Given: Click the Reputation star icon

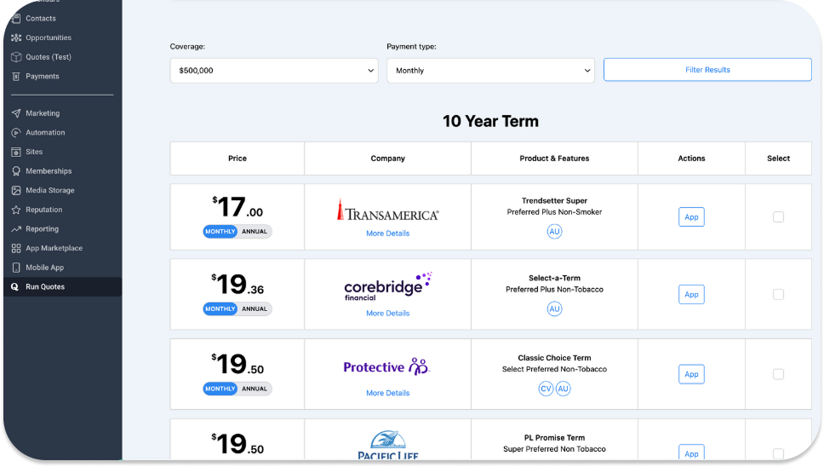Looking at the screenshot, I should click(x=16, y=210).
